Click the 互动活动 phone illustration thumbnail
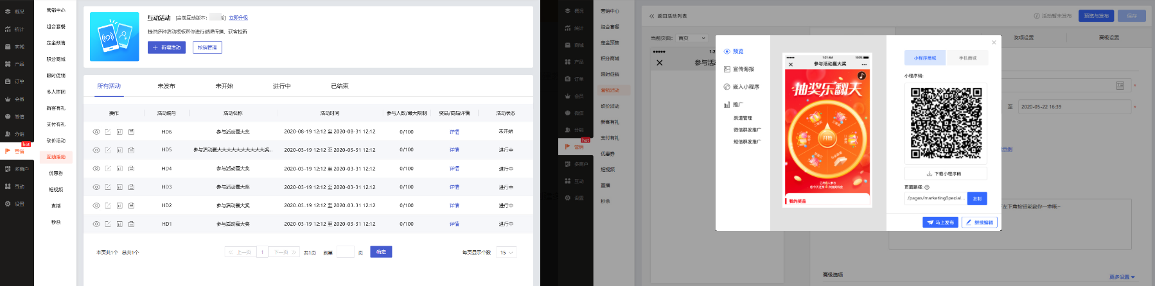The width and height of the screenshot is (1155, 286). pyautogui.click(x=114, y=37)
